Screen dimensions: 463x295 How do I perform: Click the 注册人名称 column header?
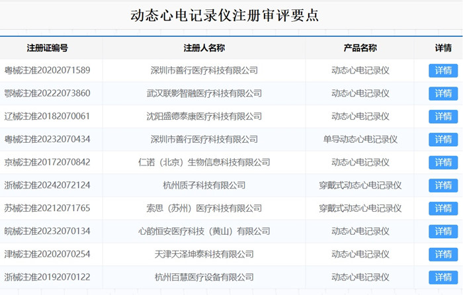click(204, 48)
